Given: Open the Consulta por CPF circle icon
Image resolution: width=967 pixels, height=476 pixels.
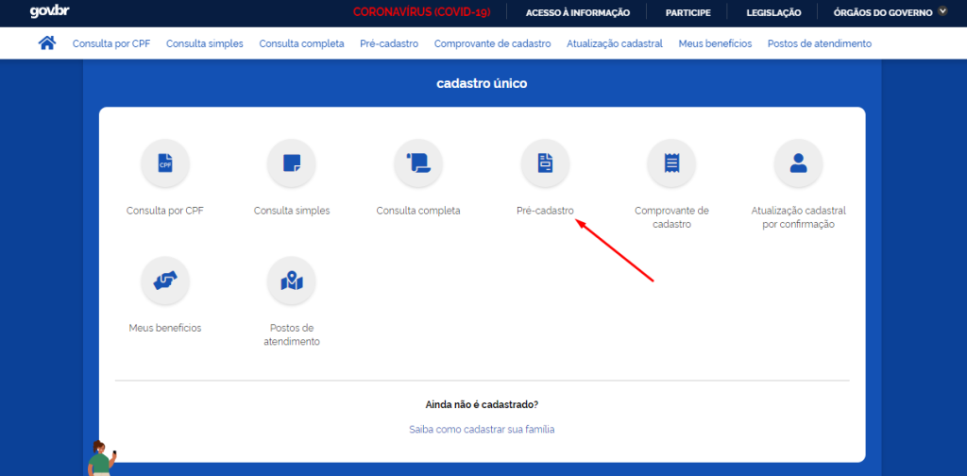Looking at the screenshot, I should point(165,163).
